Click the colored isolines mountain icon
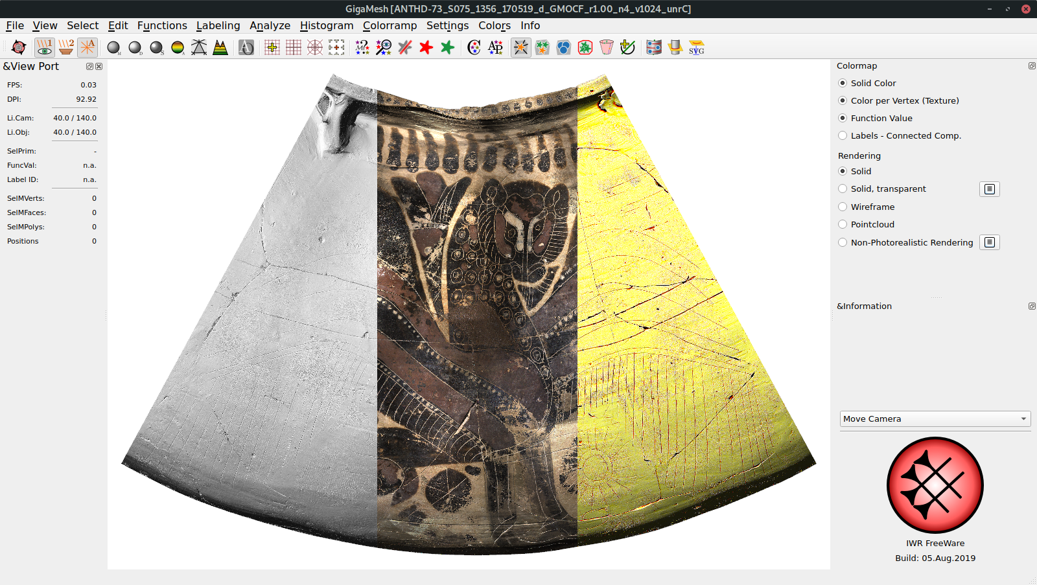Image resolution: width=1037 pixels, height=585 pixels. tap(220, 47)
